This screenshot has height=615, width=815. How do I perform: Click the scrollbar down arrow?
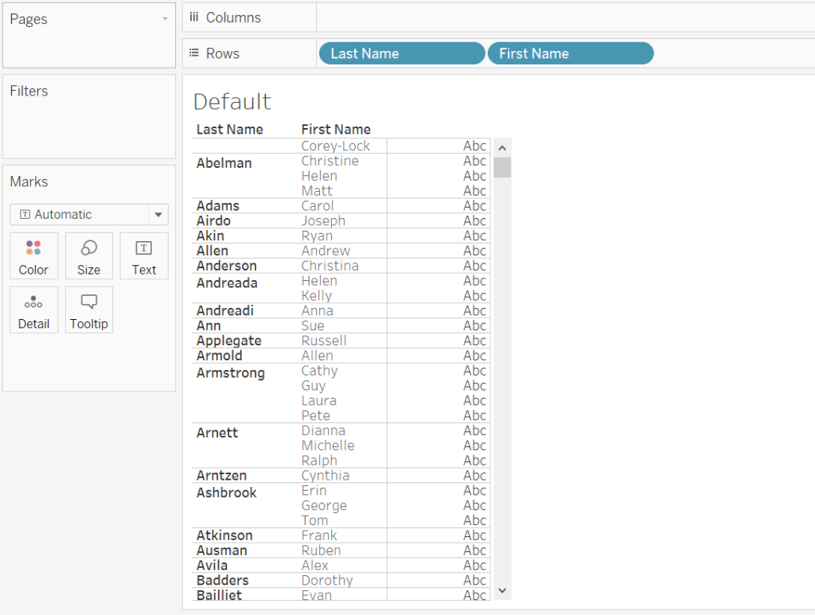pos(501,590)
